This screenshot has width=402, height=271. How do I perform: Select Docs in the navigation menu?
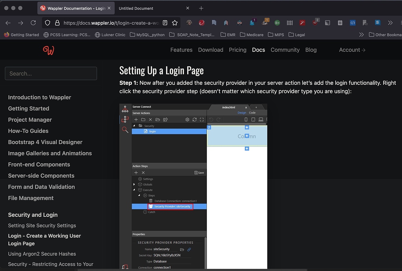(258, 50)
